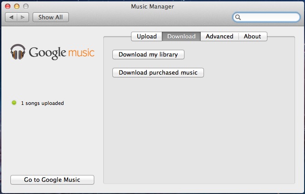Switch to the Upload tab
Image resolution: width=305 pixels, height=194 pixels.
(147, 36)
